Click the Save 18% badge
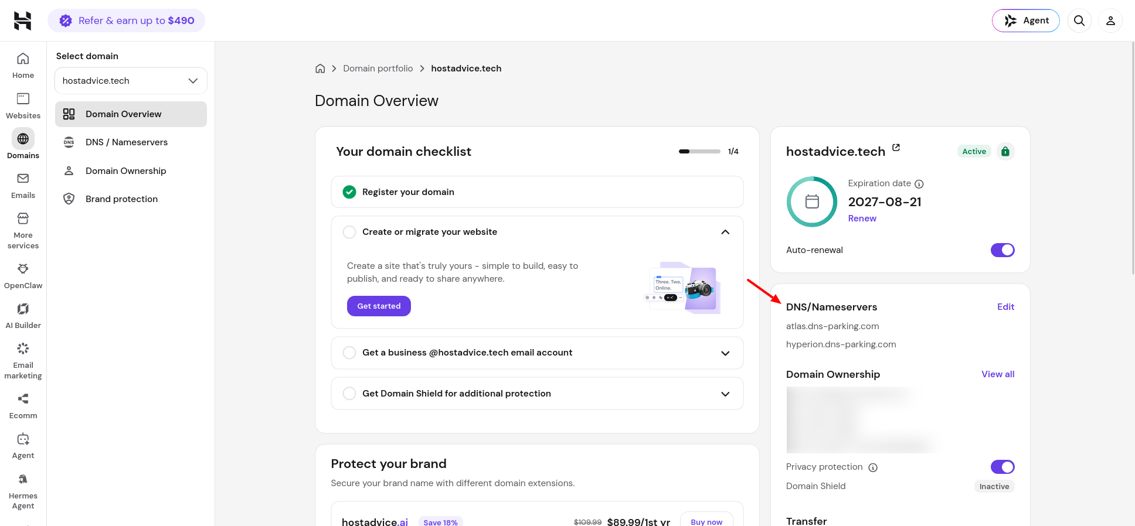 click(440, 522)
